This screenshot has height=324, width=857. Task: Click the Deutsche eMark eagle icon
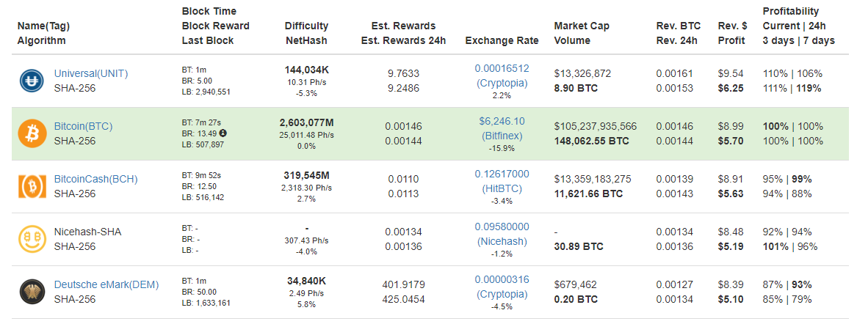click(x=31, y=292)
